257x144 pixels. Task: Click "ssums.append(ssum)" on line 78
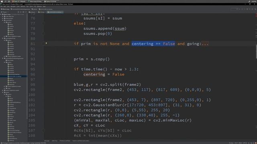[x=105, y=28]
